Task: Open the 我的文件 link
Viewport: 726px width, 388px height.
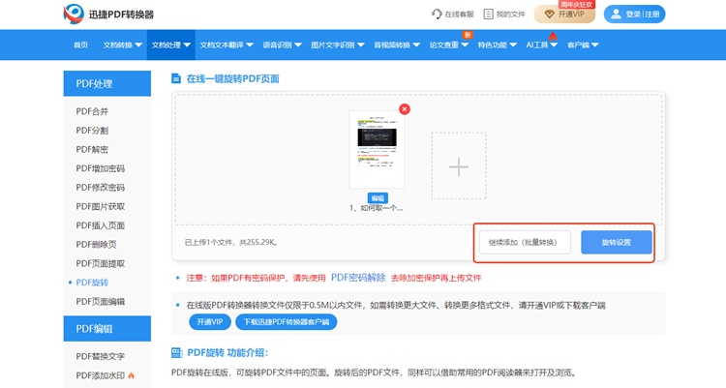Action: [504, 14]
